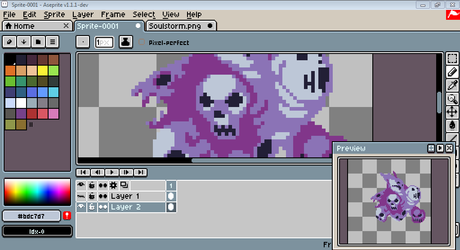Go to the last frame

tap(141, 172)
